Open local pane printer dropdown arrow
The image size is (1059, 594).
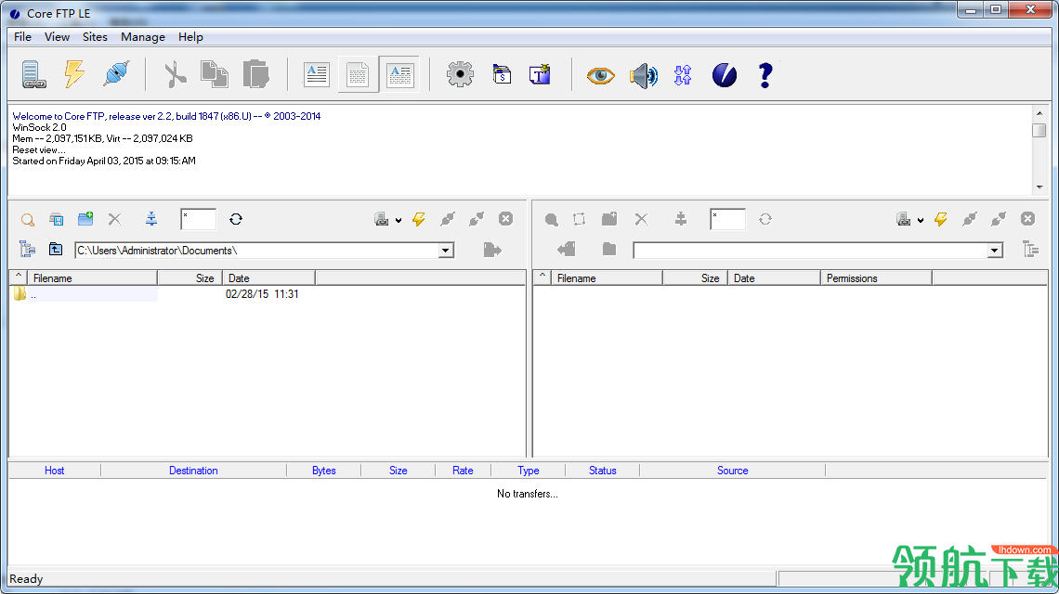pyautogui.click(x=399, y=220)
